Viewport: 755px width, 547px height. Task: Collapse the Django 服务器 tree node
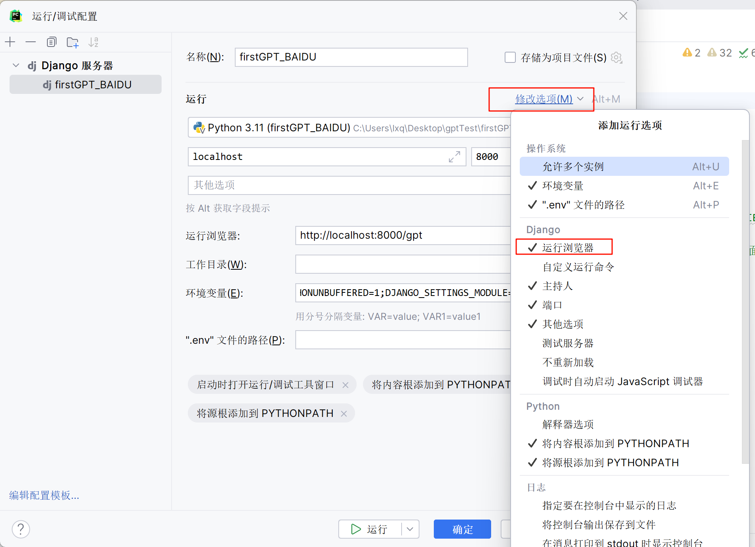[x=16, y=65]
